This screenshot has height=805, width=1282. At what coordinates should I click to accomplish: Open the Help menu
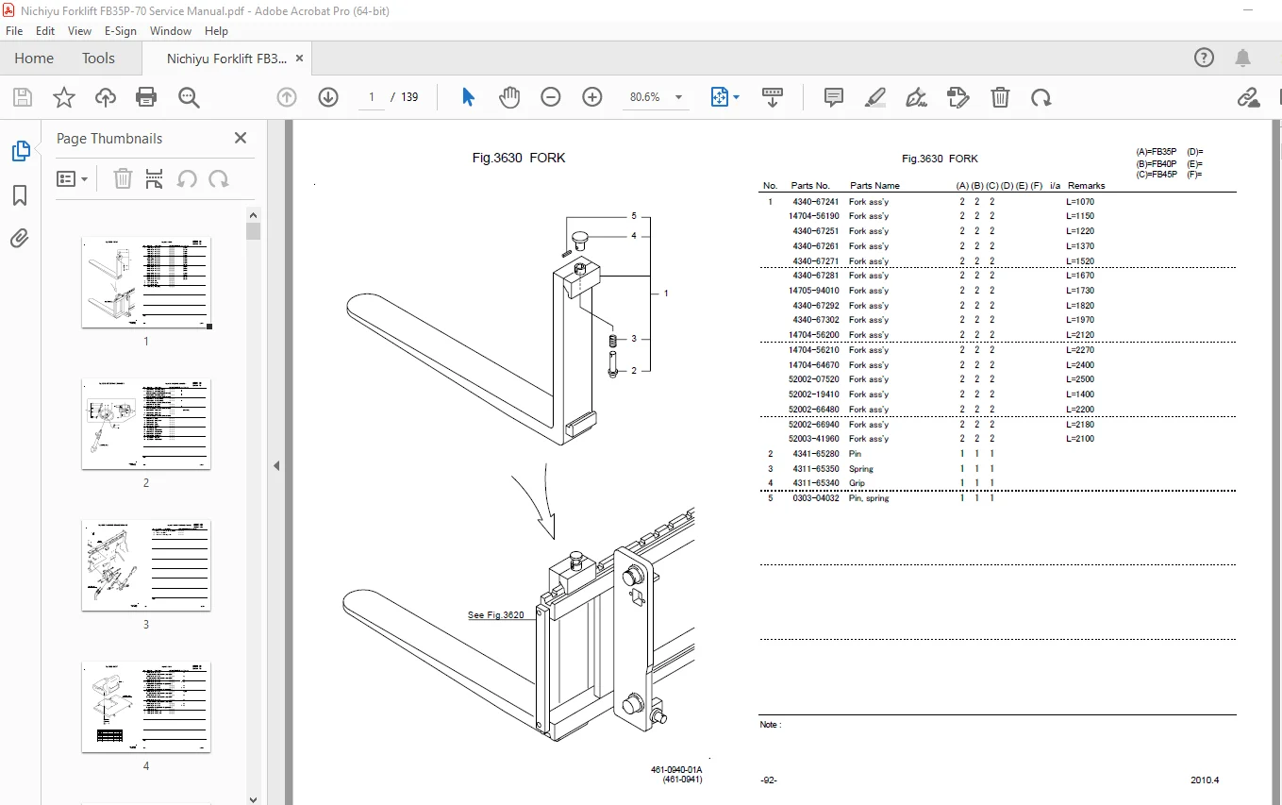tap(216, 31)
